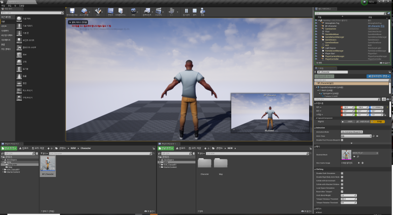Click the Build toolbar icon
This screenshot has width=393, height=215.
tap(171, 11)
